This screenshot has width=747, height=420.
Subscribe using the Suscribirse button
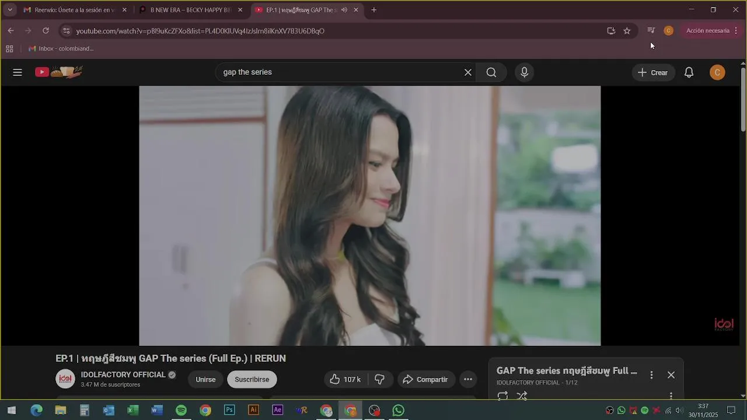point(252,380)
